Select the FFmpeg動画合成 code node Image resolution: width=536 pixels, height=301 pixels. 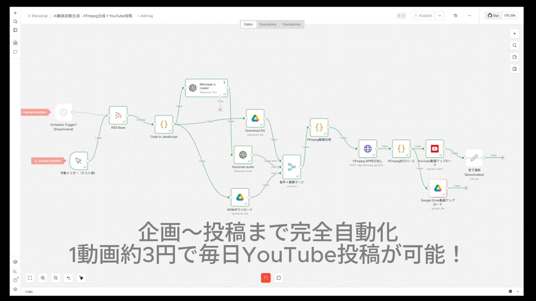pyautogui.click(x=319, y=127)
